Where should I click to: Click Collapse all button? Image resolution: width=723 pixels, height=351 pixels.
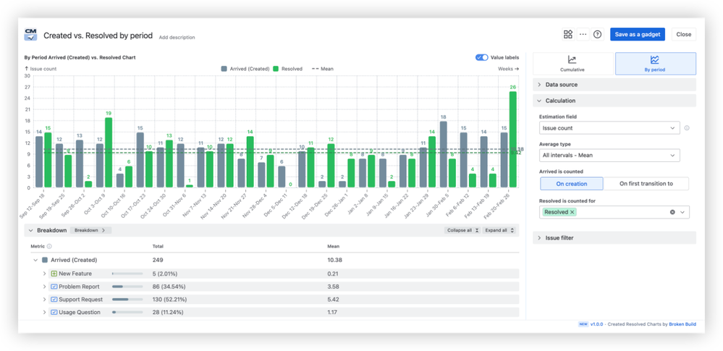click(x=462, y=230)
